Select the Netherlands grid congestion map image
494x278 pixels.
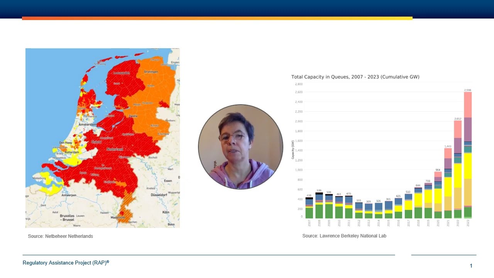103,138
